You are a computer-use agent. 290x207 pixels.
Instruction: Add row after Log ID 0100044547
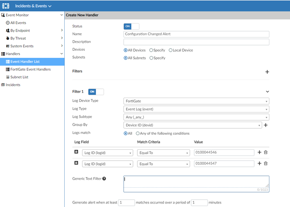pyautogui.click(x=259, y=164)
